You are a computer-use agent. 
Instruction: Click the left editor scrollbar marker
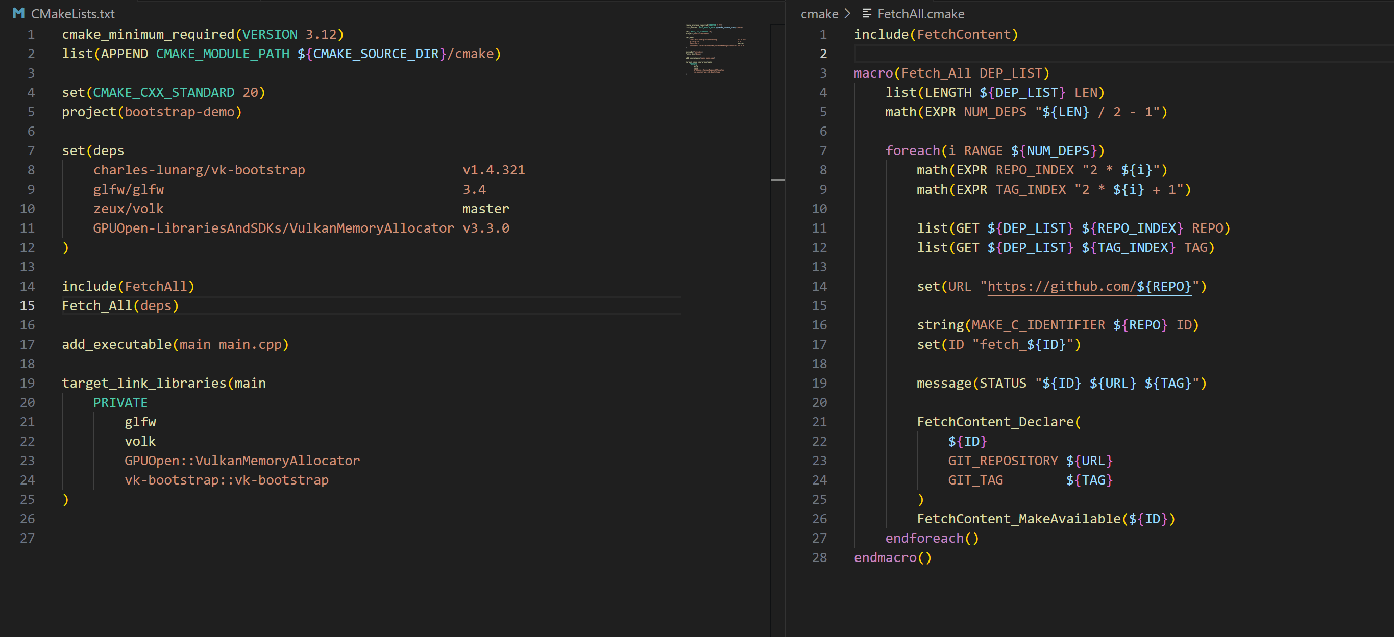pos(777,180)
